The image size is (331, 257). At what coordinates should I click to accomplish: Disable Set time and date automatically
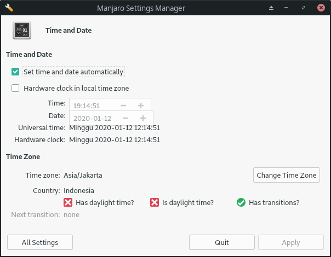click(x=15, y=72)
